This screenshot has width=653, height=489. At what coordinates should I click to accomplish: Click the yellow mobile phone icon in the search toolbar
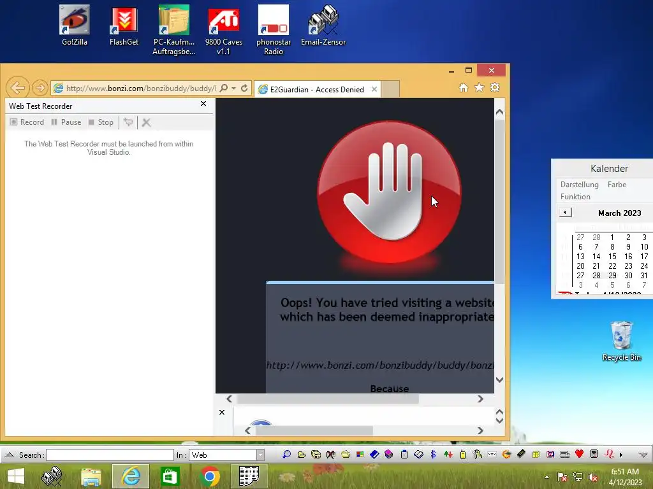pos(463,455)
